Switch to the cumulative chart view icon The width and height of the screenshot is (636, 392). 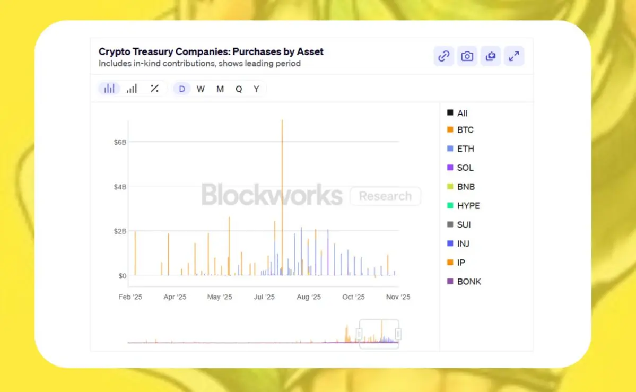pos(132,89)
